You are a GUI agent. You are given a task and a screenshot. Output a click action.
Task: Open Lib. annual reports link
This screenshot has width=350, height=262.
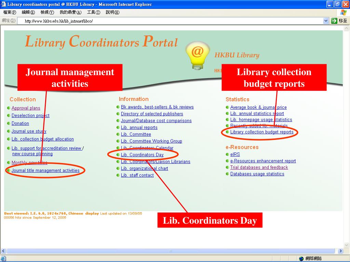(139, 128)
